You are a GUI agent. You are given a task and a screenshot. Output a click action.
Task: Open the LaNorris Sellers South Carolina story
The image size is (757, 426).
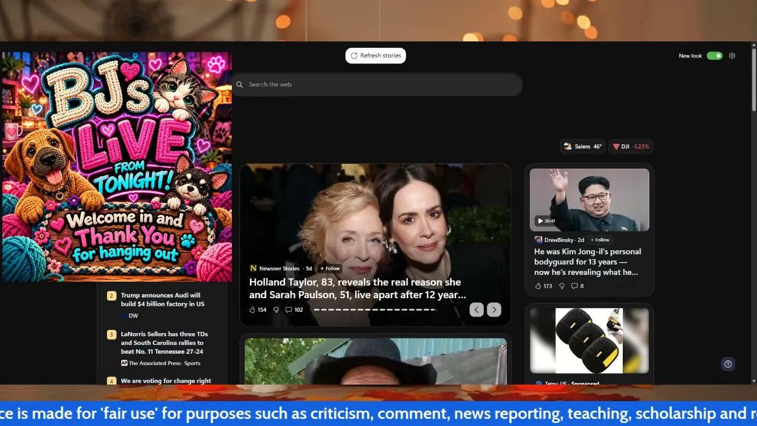[x=164, y=343]
